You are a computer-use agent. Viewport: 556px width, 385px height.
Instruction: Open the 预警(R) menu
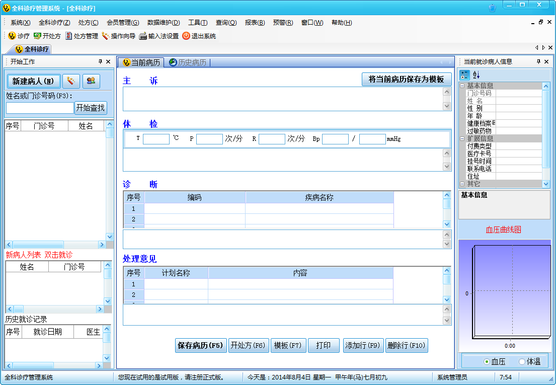(x=283, y=23)
